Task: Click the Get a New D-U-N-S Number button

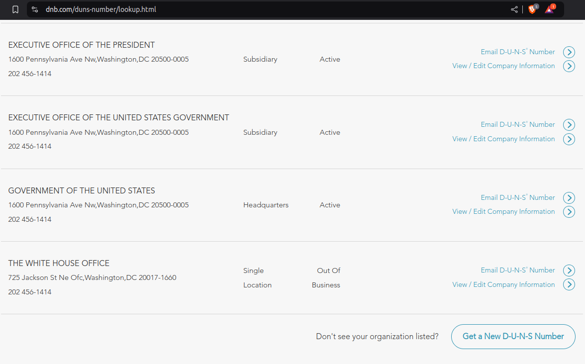Action: click(x=513, y=336)
